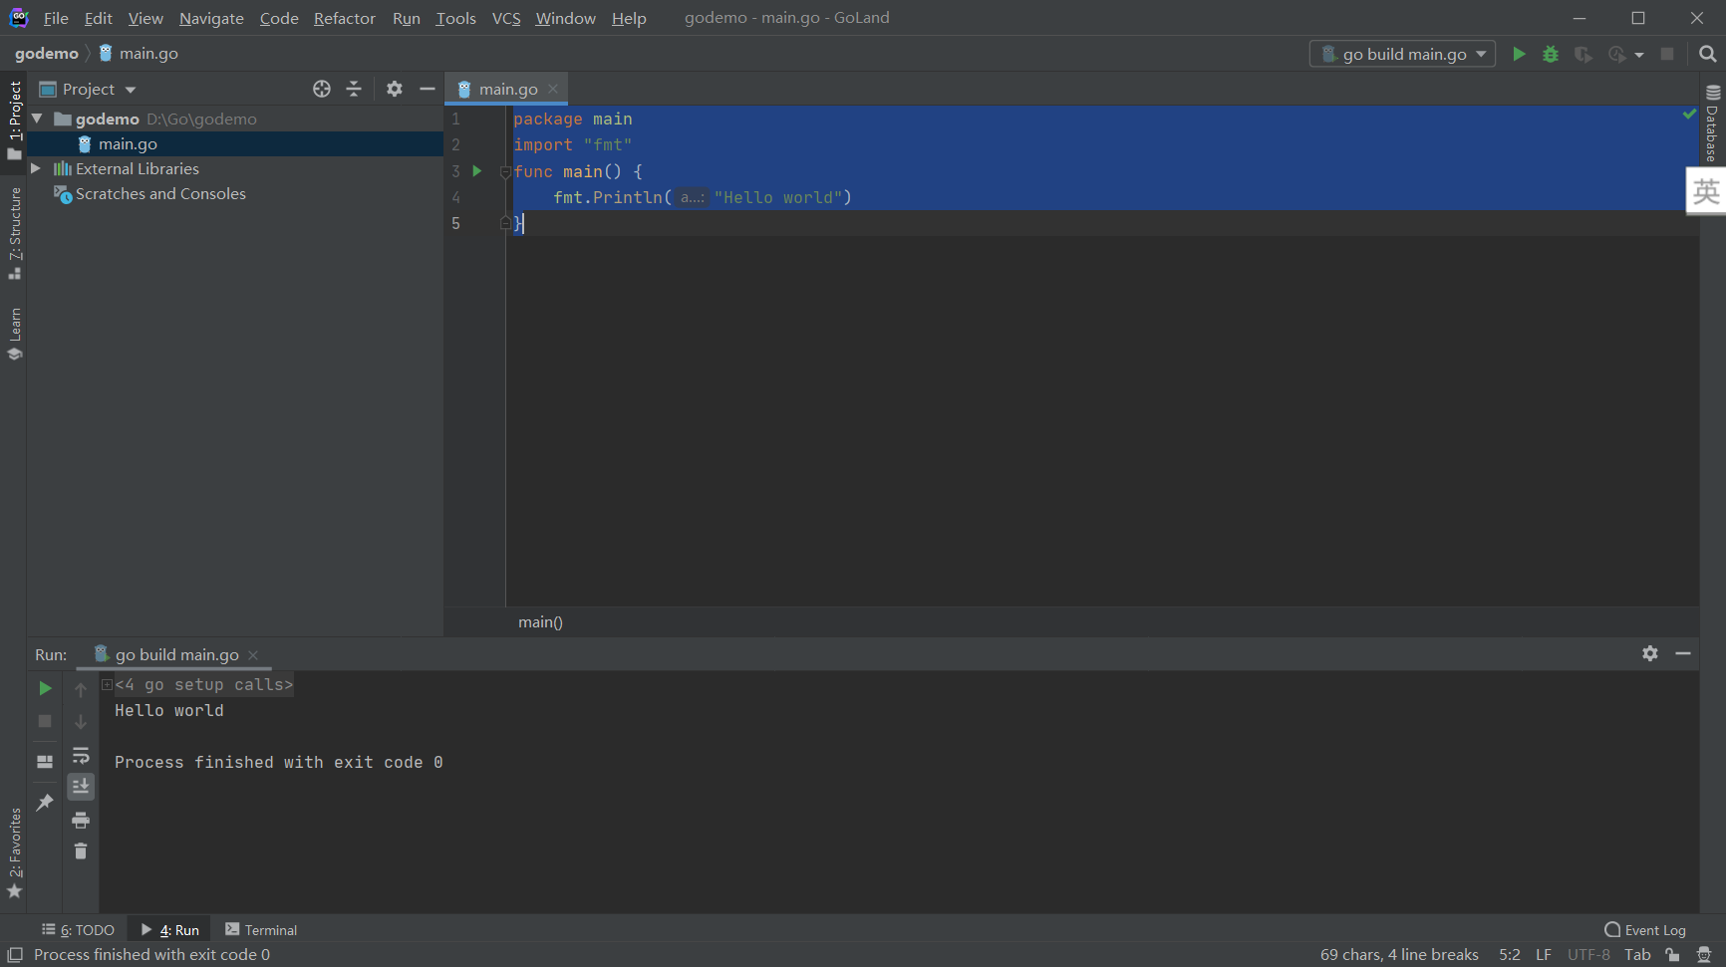
Task: Click the run gutter arrow beside func main
Action: pyautogui.click(x=477, y=171)
